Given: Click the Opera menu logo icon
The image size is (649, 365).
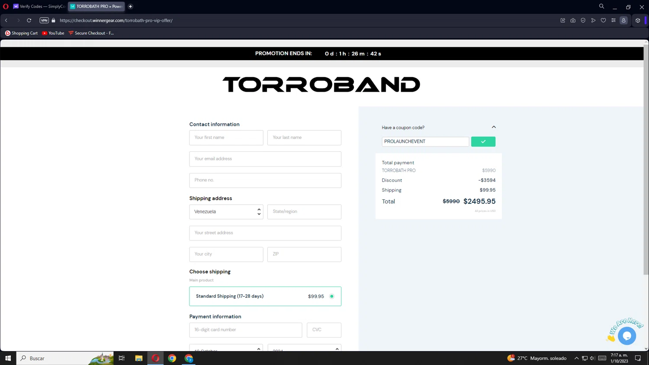Looking at the screenshot, I should coord(6,6).
